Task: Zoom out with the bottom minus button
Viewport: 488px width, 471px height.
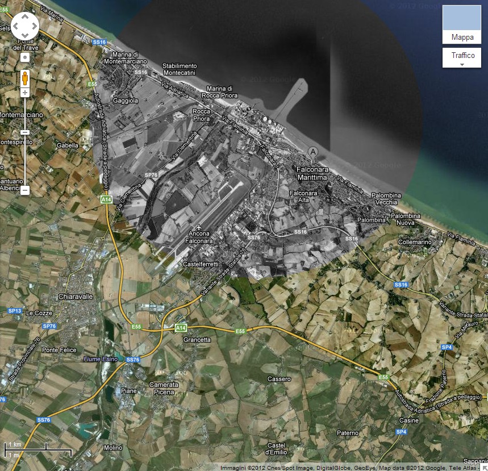Action: [x=25, y=191]
